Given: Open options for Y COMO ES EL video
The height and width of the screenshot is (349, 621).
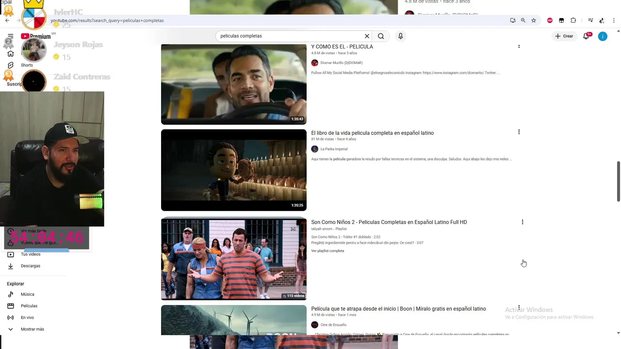Looking at the screenshot, I should pos(519,47).
